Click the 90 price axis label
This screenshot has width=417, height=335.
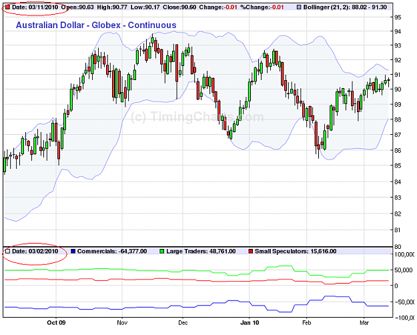(398, 89)
